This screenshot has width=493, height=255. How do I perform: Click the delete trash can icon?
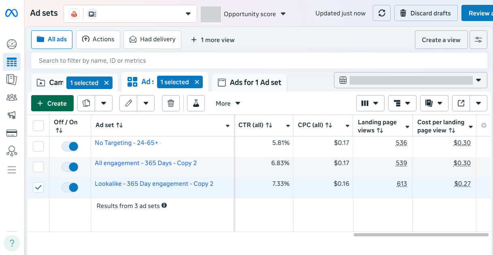tap(171, 103)
